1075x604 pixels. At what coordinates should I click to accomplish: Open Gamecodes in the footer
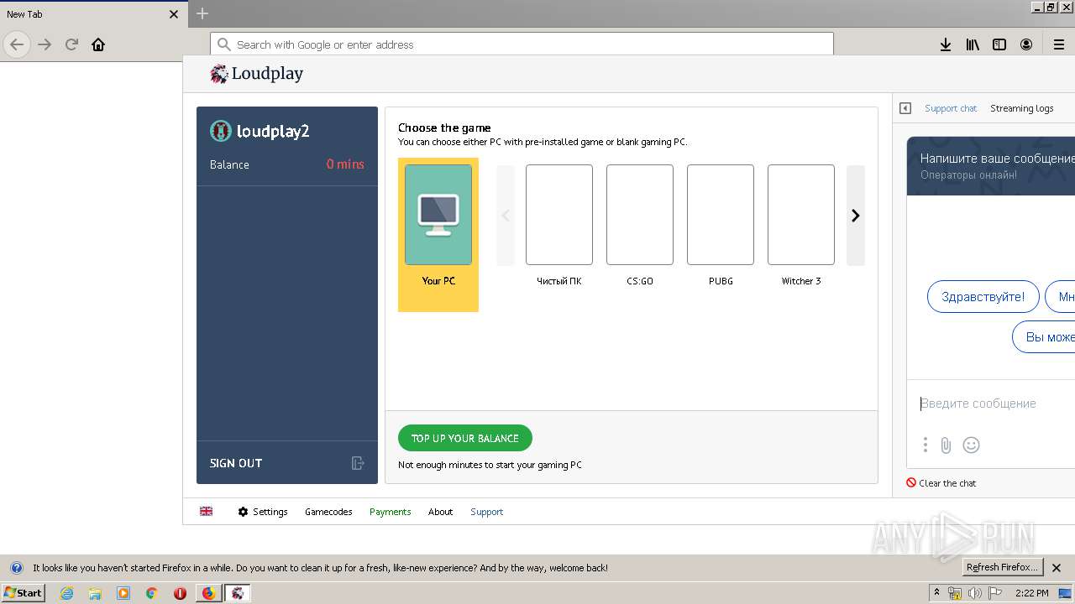point(328,512)
